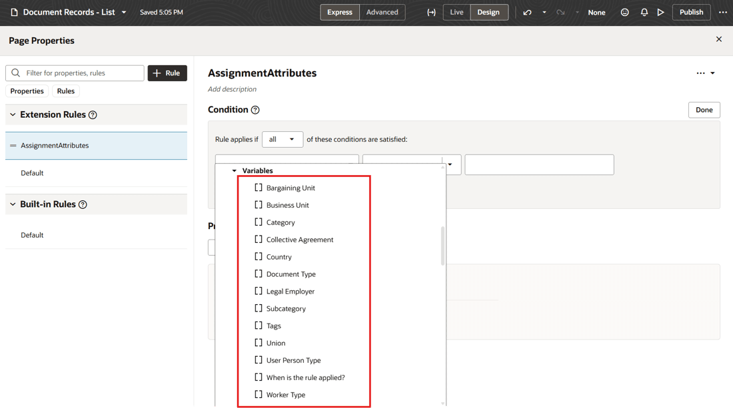Click the dropdown arrow beside the rule ellipsis

[712, 73]
